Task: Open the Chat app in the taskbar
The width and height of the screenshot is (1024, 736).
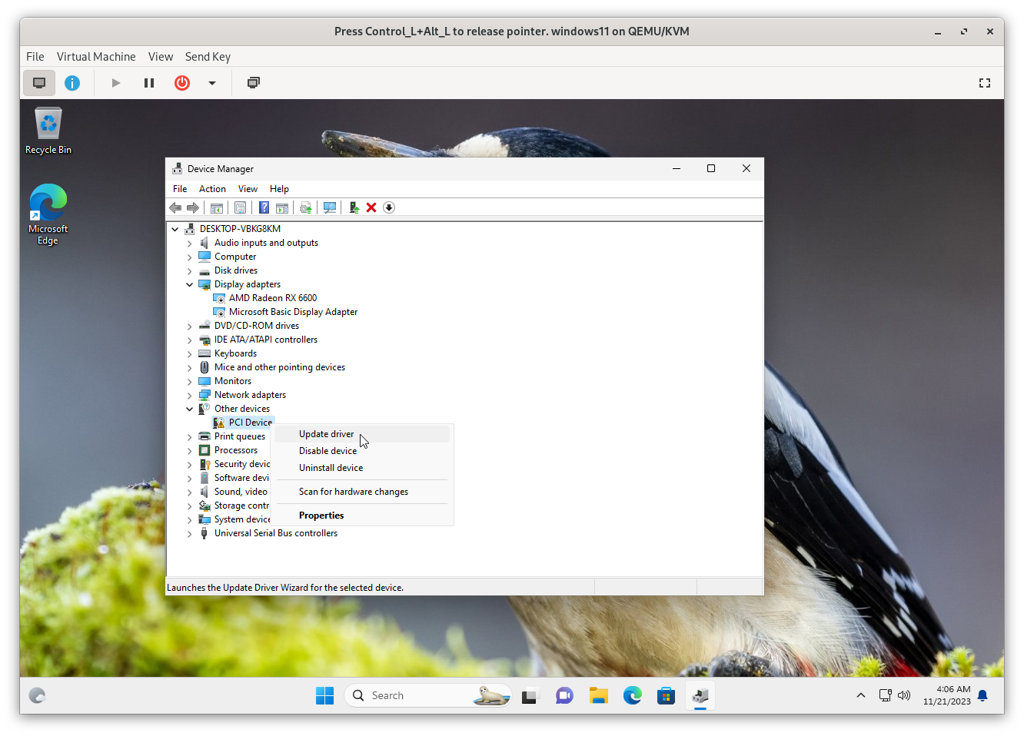Action: coord(564,696)
